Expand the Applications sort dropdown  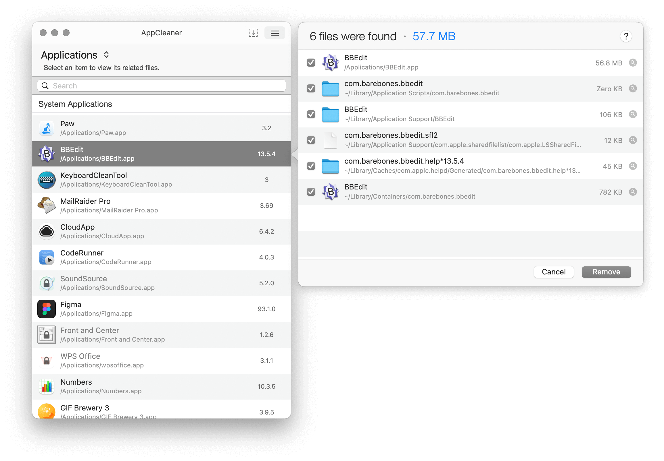(106, 55)
